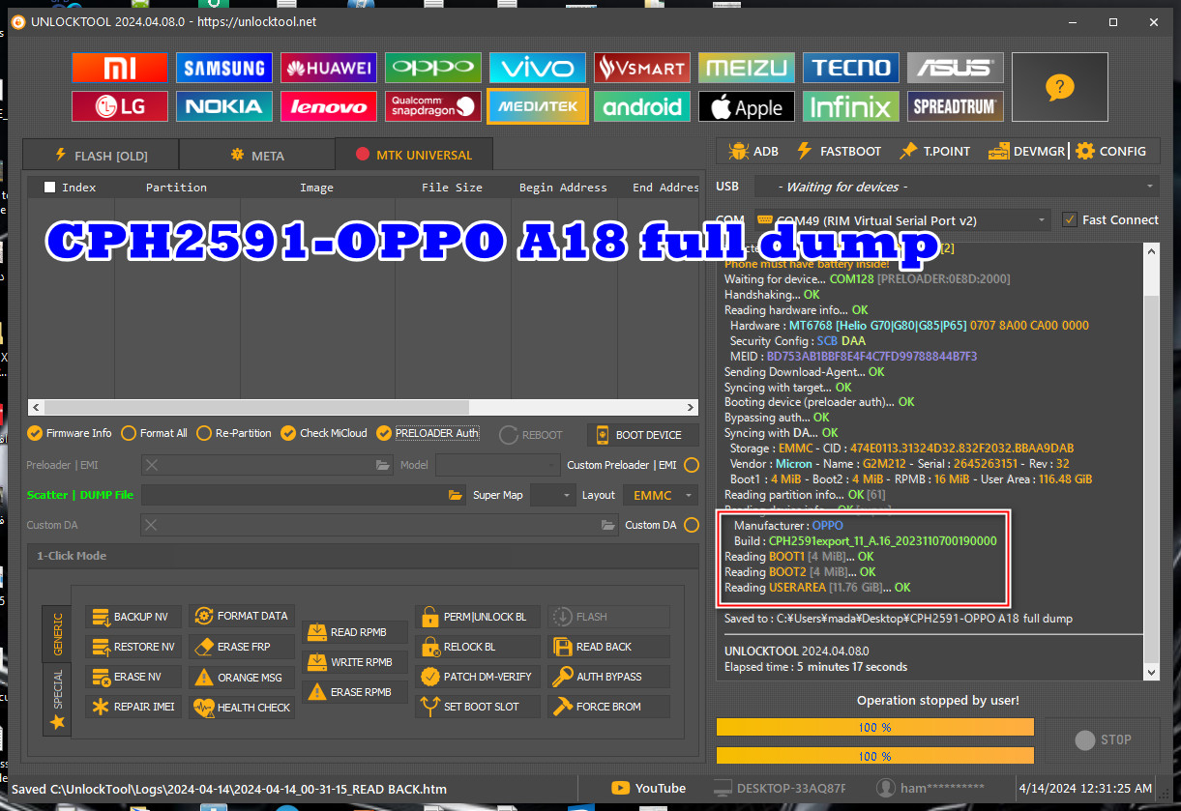Click the upper 100 % progress bar
The width and height of the screenshot is (1181, 811).
[875, 727]
